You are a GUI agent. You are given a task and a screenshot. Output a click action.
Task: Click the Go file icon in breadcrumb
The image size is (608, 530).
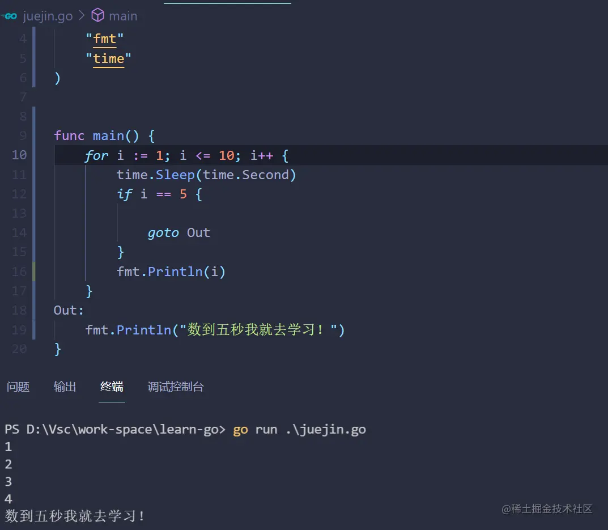click(10, 16)
